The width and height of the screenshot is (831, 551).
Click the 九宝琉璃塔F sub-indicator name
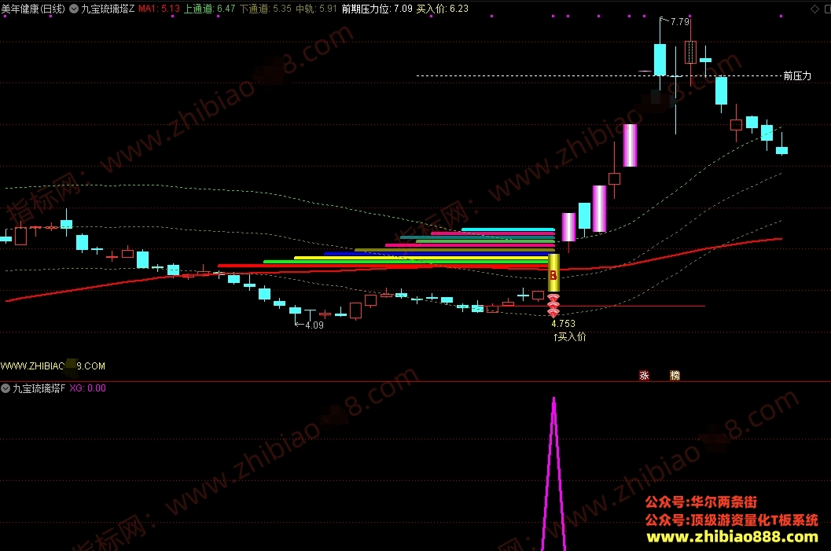[39, 388]
